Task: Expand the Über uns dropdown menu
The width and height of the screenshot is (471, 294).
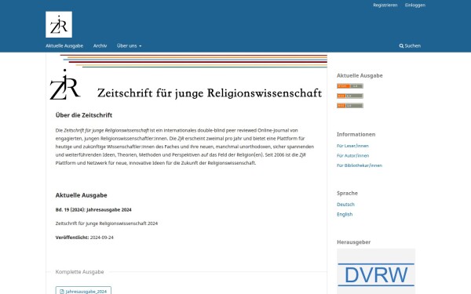Action: click(x=130, y=46)
